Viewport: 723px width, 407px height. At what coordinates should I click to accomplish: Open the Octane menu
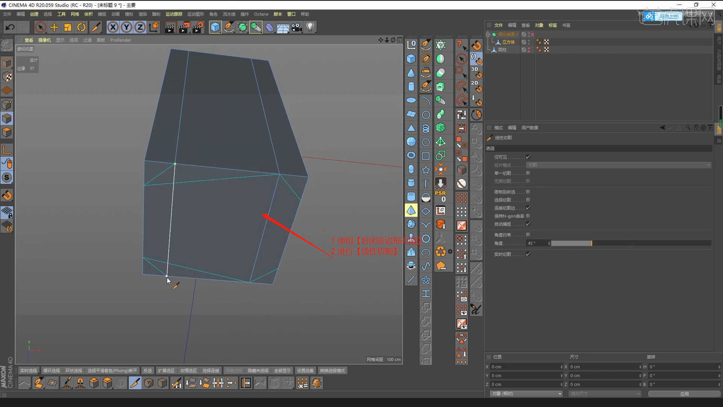pyautogui.click(x=261, y=14)
